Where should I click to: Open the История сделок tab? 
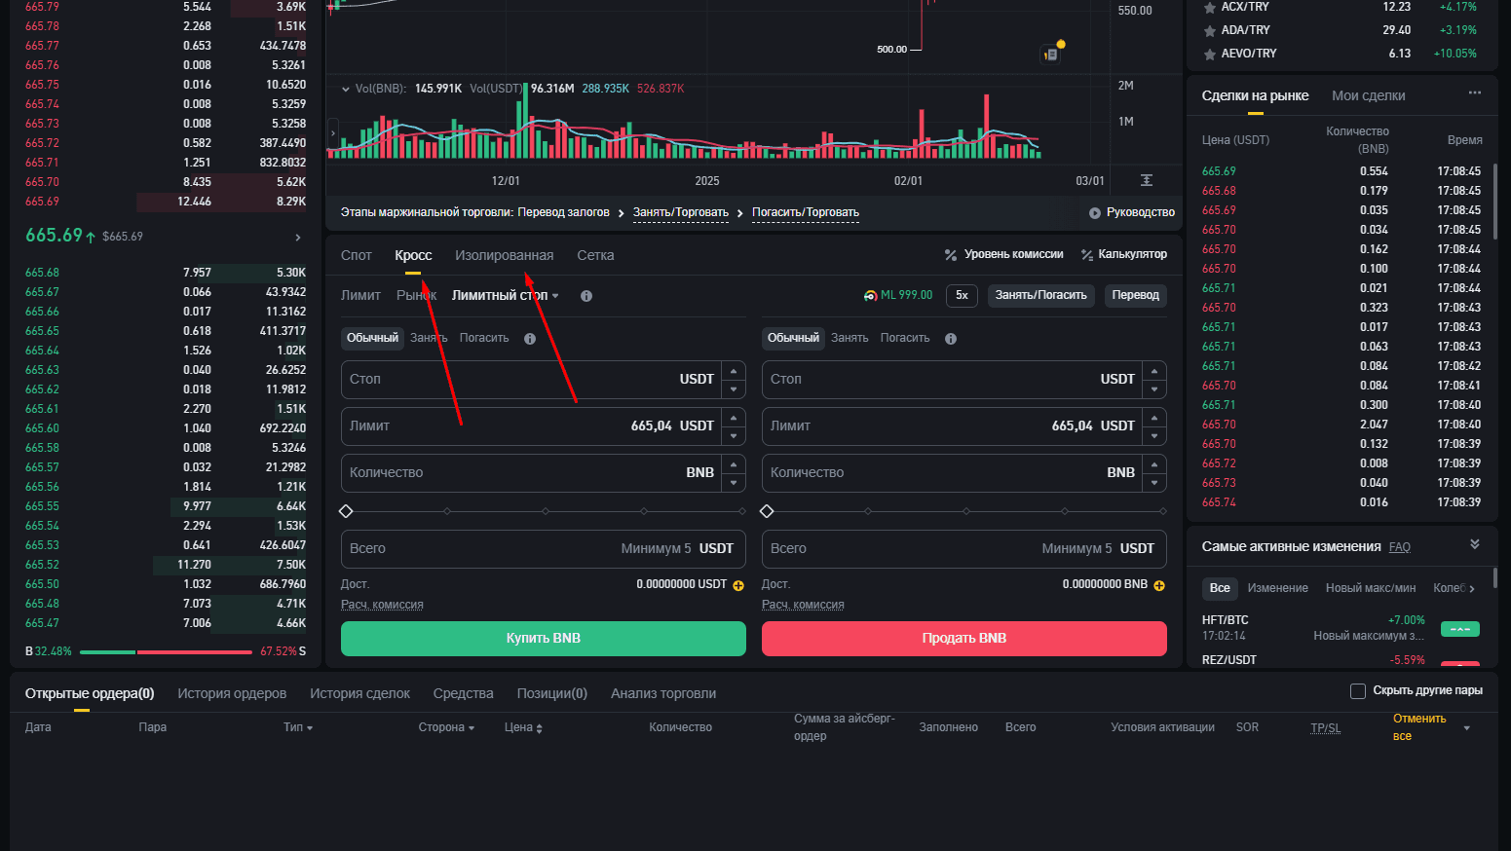(359, 693)
